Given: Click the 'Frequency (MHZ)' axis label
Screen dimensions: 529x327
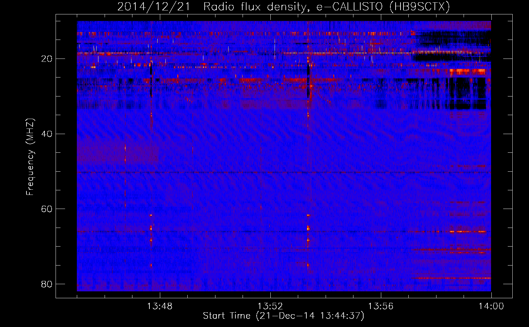Looking at the screenshot, I should [30, 157].
